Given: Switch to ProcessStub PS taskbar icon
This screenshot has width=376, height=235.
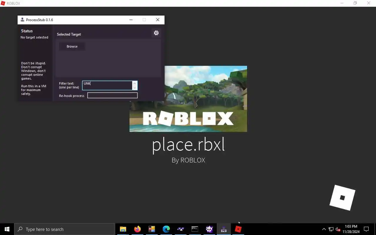Looking at the screenshot, I should point(224,229).
